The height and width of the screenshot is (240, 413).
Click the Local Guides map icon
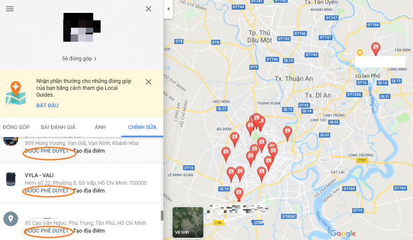pyautogui.click(x=16, y=93)
